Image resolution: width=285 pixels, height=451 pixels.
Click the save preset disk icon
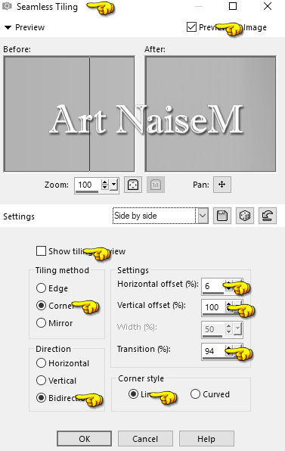click(x=221, y=216)
